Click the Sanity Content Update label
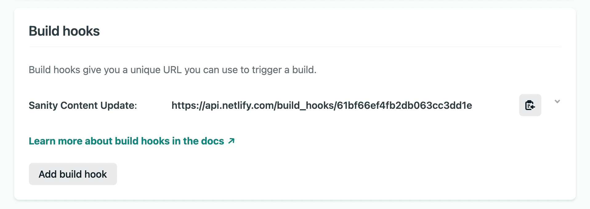Viewport: 590px width, 209px height. pyautogui.click(x=83, y=105)
